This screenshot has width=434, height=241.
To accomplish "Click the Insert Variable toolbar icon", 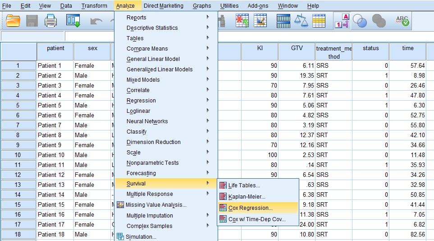I will [x=260, y=21].
